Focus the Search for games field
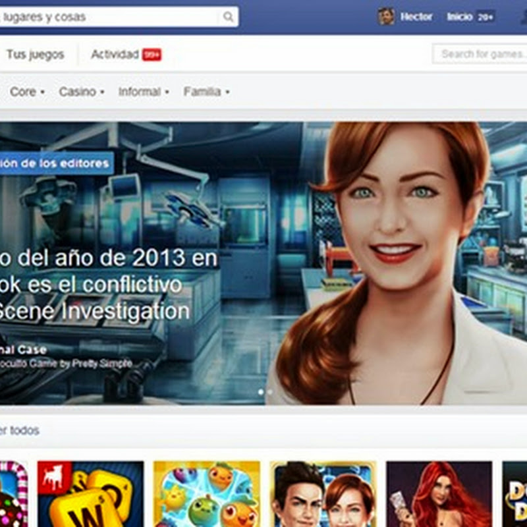Viewport: 527px width, 527px height. (480, 54)
